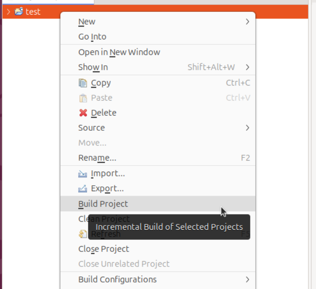
Task: Click the red Delete X icon
Action: (83, 113)
